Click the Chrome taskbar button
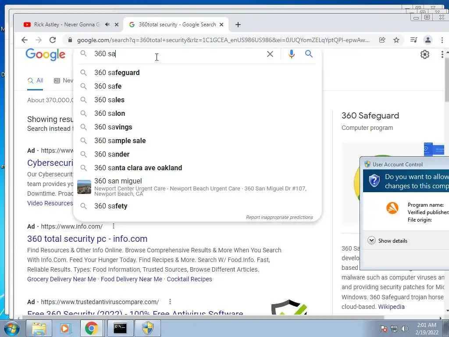This screenshot has width=449, height=337. tap(91, 328)
